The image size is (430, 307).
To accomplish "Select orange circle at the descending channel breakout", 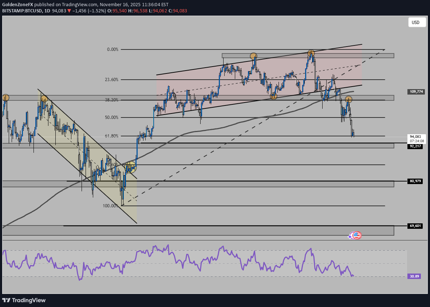I will click(131, 167).
